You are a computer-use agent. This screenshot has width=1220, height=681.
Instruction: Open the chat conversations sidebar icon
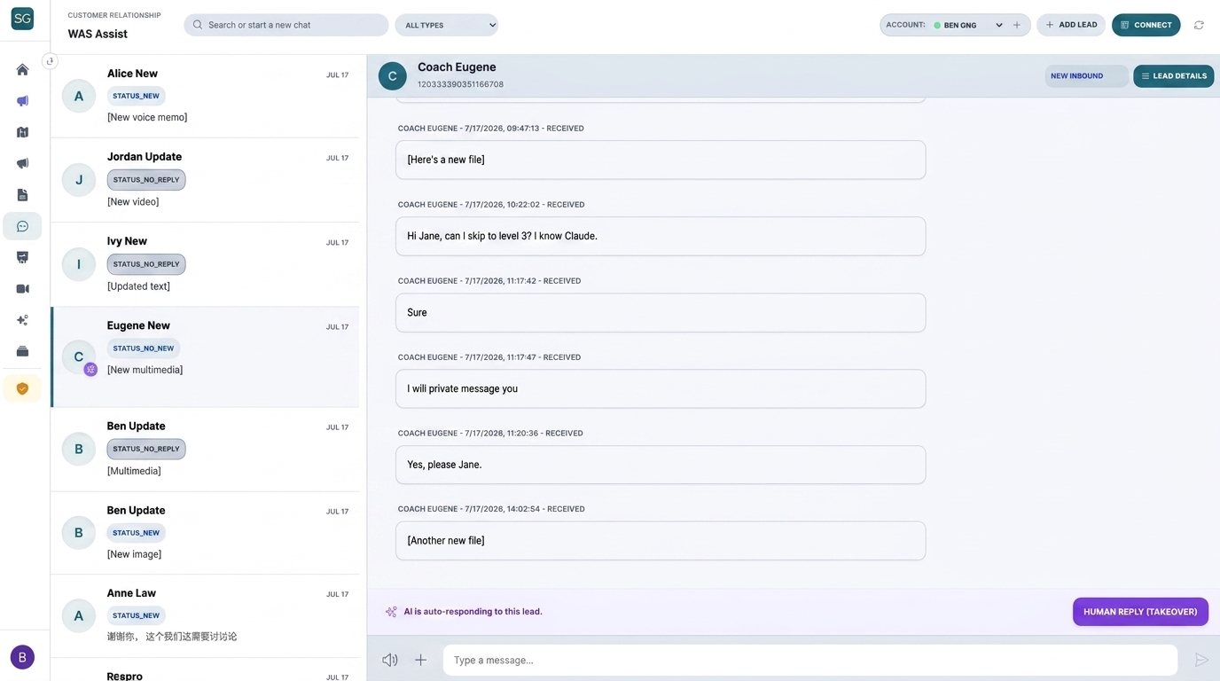click(x=22, y=226)
